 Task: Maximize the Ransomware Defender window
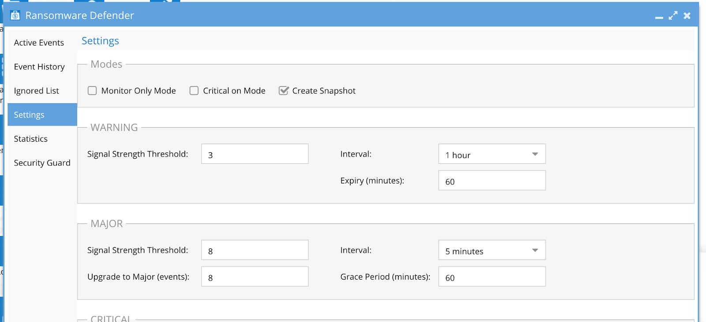tap(673, 15)
